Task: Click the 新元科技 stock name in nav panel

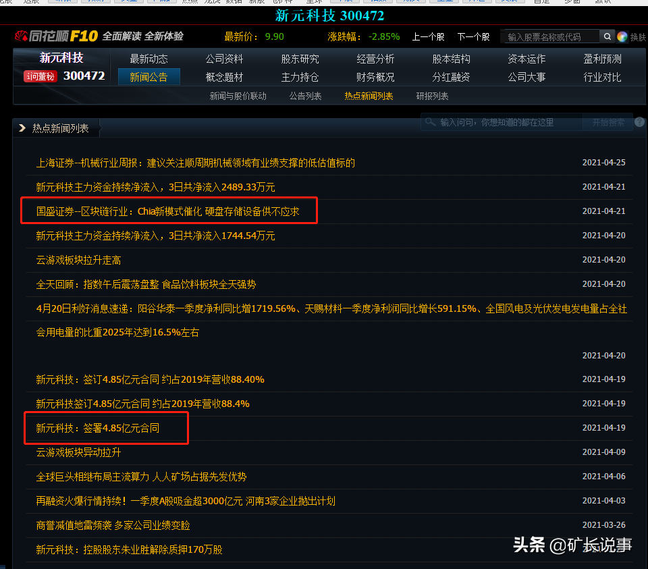Action: [x=61, y=58]
